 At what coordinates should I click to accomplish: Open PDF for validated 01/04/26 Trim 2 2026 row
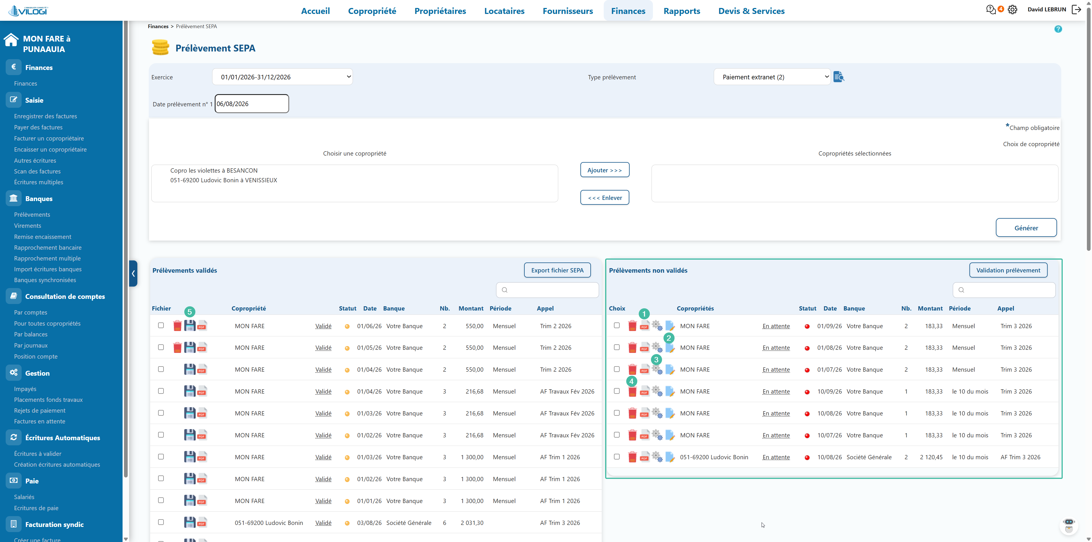tap(202, 369)
